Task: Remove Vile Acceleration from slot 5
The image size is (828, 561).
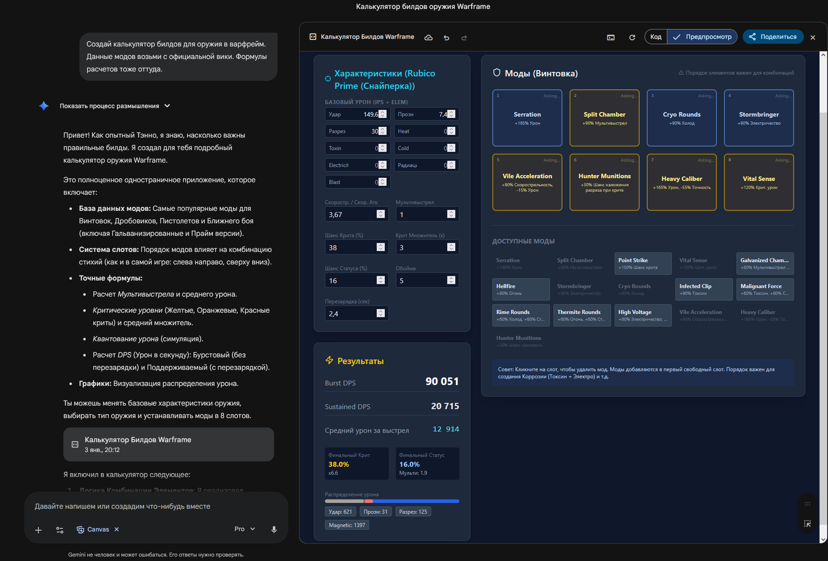Action: (x=527, y=182)
